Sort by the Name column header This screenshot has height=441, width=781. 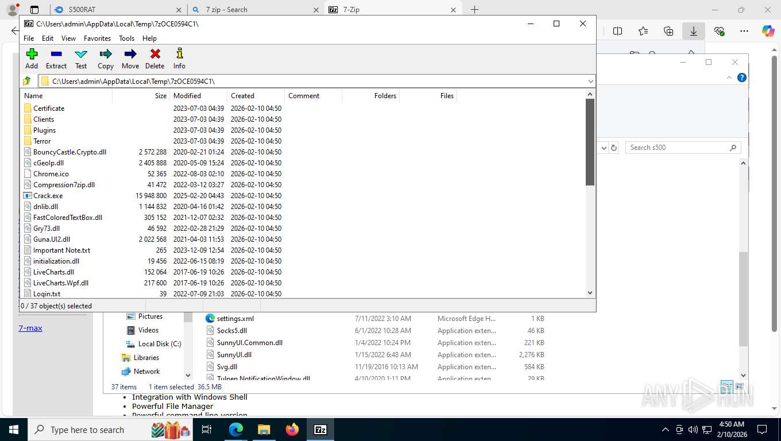66,96
